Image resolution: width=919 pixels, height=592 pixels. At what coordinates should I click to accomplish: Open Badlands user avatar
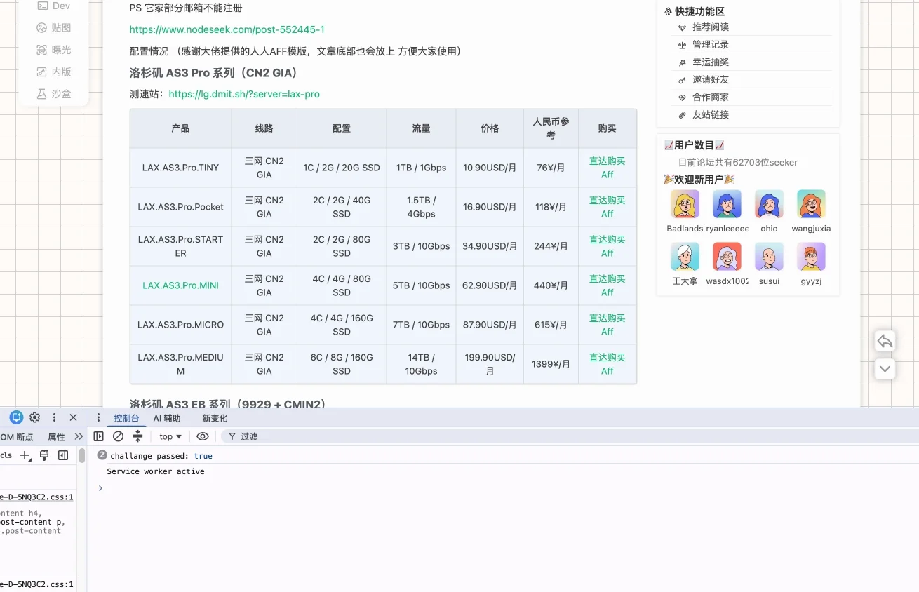685,204
